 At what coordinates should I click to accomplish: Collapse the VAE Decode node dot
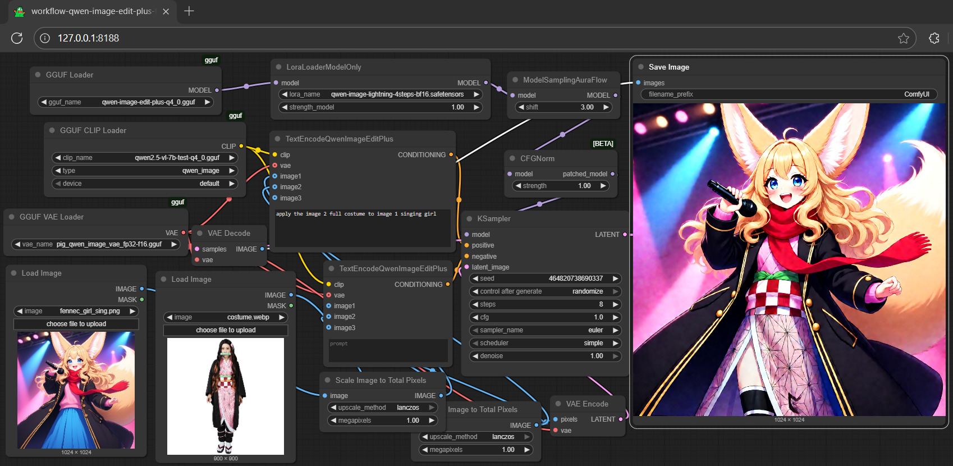[200, 233]
